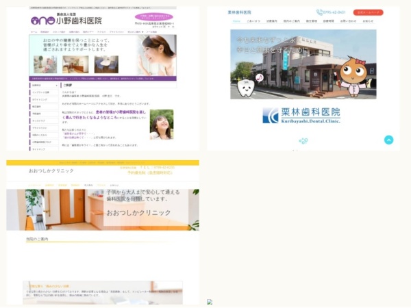Screen dimensions: 411x308
Task: Click the red button in Kuribayashi header
Action: [x=368, y=12]
